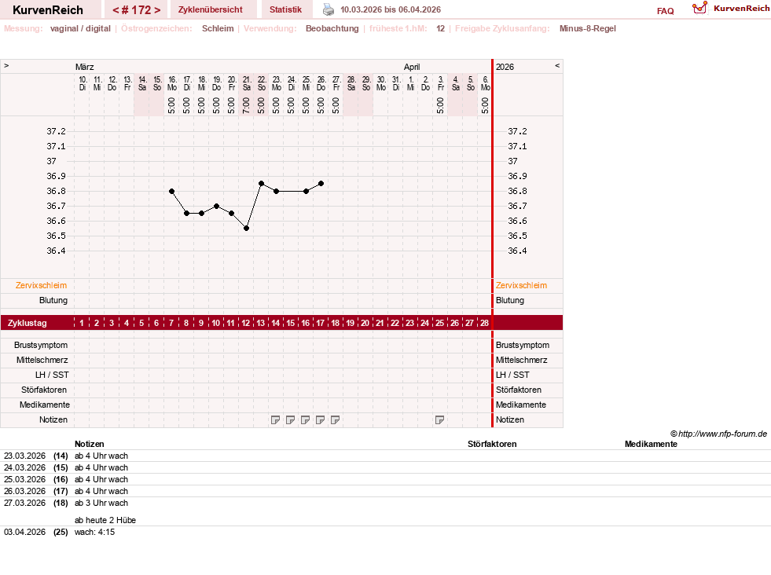Viewport: 771px width, 575px height.
Task: Click the 'früheste 1.hM' value 12
Action: [x=441, y=28]
